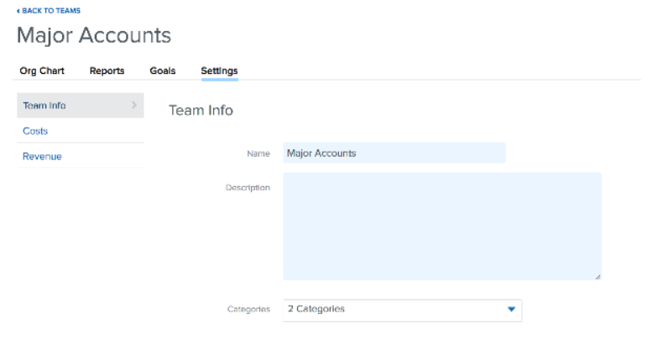Switch to the Org Chart tab
This screenshot has width=662, height=339.
42,70
